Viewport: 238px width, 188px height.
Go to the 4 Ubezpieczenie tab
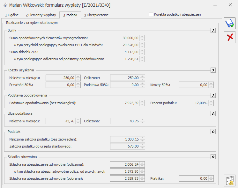point(96,15)
